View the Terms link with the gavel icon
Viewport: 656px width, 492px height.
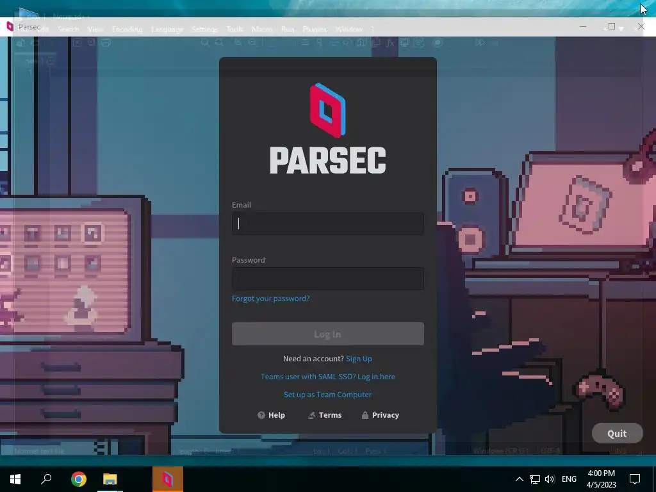pos(325,415)
